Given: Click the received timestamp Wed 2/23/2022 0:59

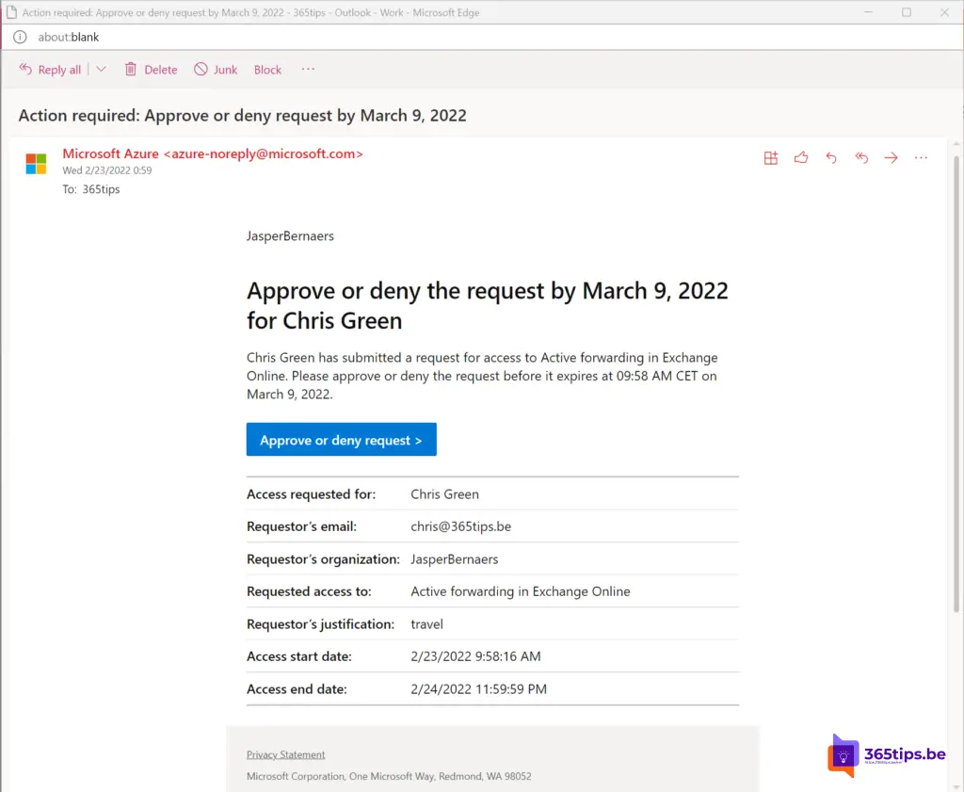Looking at the screenshot, I should tap(107, 171).
